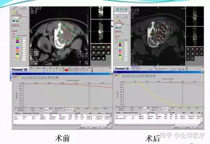210x144 pixels.
Task: Click the lightning-pencil icon in pre-op window
Action: [x=18, y=21]
